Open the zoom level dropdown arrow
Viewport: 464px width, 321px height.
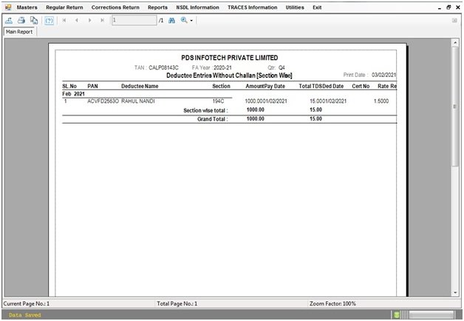(x=191, y=21)
